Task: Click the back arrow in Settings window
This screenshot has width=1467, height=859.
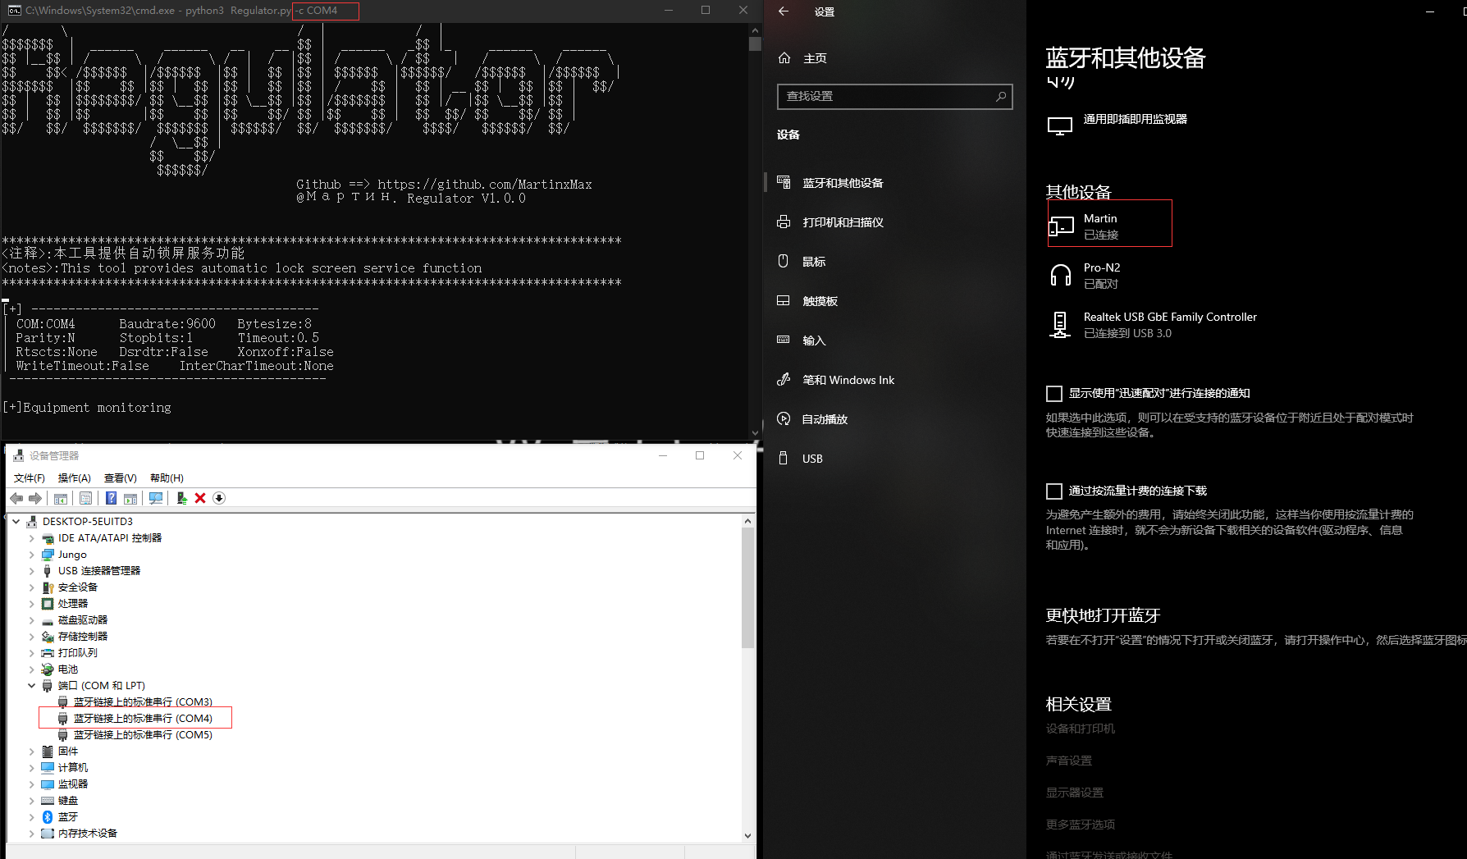Action: (784, 11)
